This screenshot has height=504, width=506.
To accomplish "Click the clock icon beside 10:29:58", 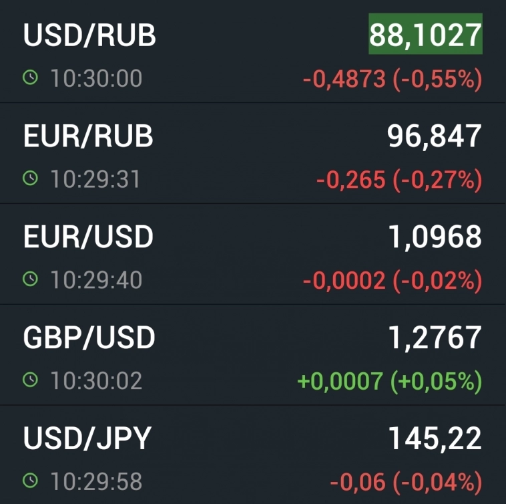I will [30, 481].
